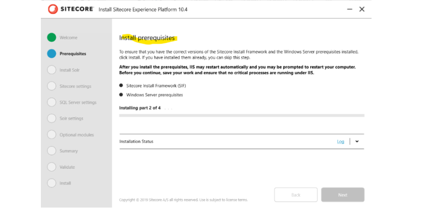
Task: Click the Solr settings step circle
Action: [51, 118]
